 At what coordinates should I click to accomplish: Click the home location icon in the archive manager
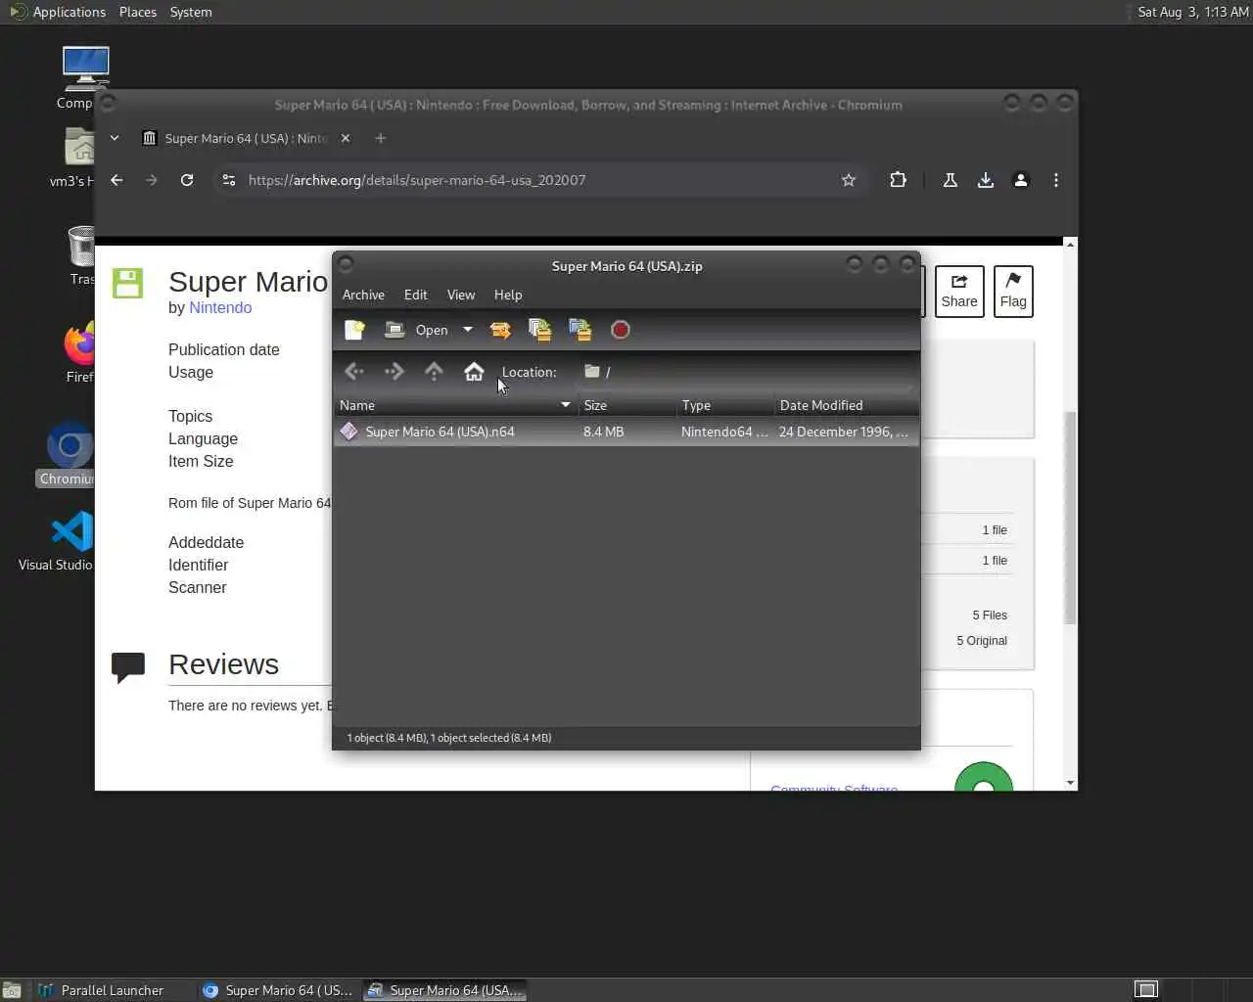click(x=474, y=372)
